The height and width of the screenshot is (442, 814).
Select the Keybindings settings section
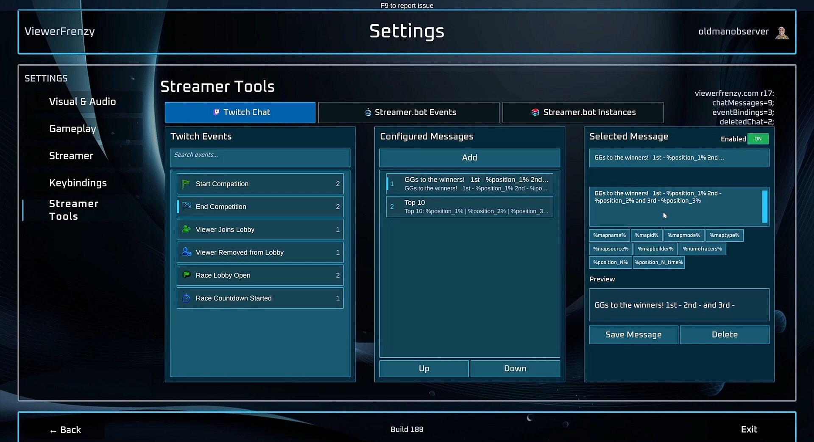(x=78, y=183)
